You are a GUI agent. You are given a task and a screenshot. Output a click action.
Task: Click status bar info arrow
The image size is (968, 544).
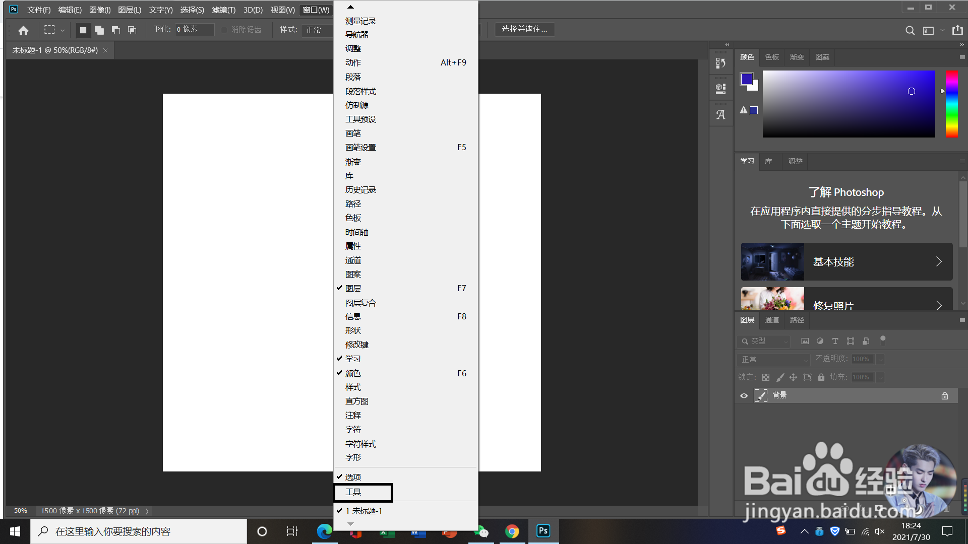click(147, 511)
